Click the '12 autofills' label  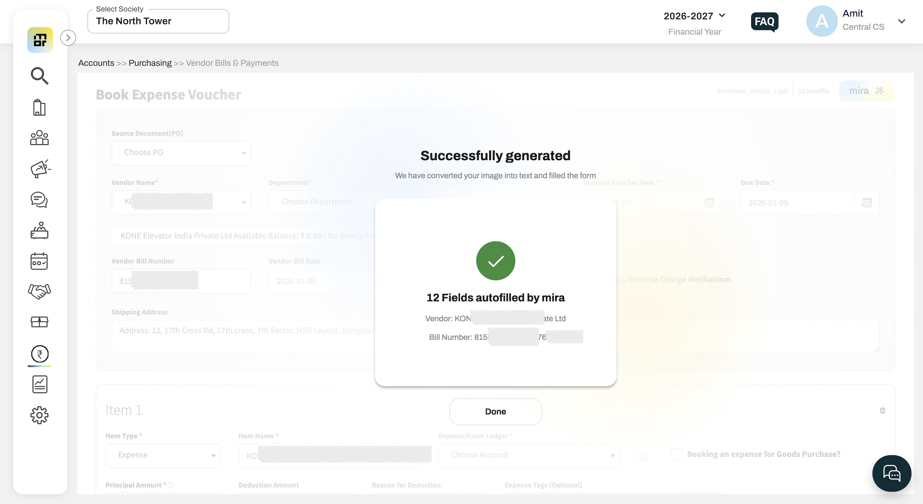pyautogui.click(x=813, y=91)
